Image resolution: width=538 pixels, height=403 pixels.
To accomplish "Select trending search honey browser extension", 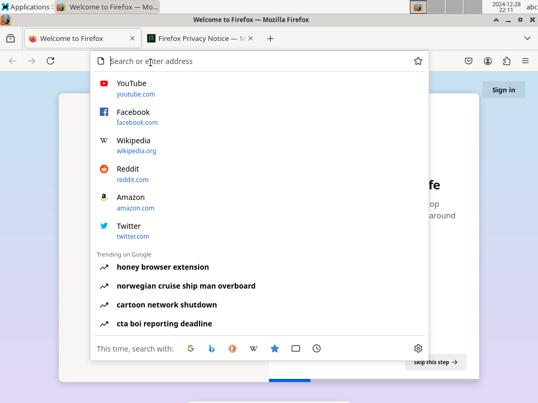I will 260,267.
